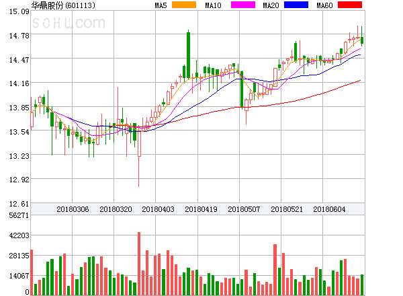The width and height of the screenshot is (403, 296).
Task: Click the long green candlestick at 20180507
Action: 242,89
